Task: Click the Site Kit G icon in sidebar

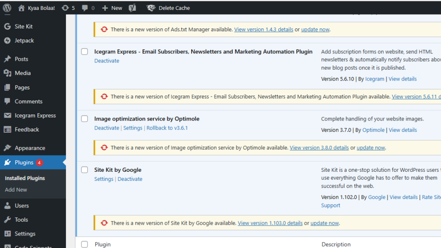Action: (7, 26)
